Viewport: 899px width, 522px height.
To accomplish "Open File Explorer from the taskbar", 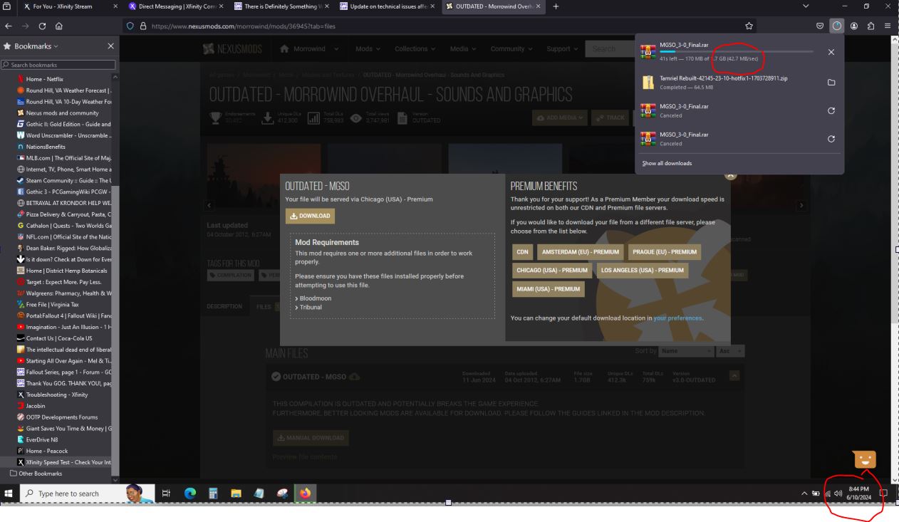I will coord(236,493).
